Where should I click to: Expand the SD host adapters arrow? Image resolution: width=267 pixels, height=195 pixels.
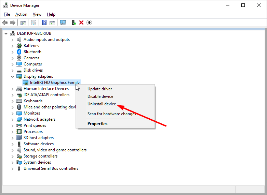pyautogui.click(x=12, y=138)
